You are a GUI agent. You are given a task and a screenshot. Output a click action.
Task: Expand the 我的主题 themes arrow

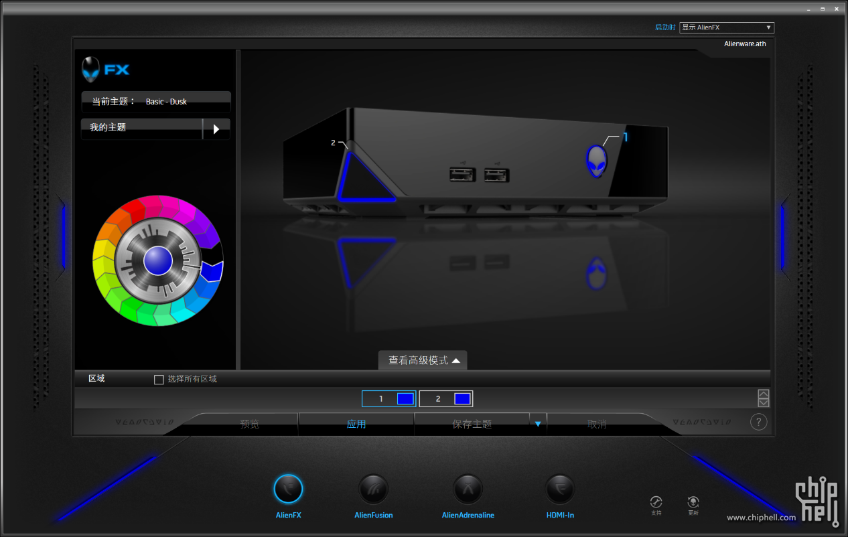click(x=216, y=129)
